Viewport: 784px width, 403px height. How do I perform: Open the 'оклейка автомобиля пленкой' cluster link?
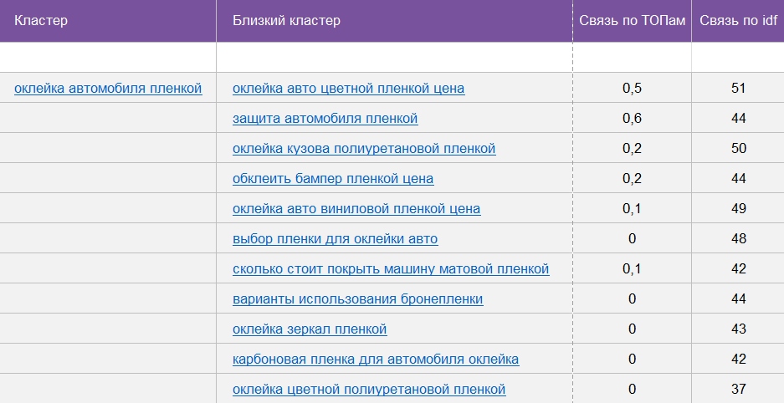(108, 88)
